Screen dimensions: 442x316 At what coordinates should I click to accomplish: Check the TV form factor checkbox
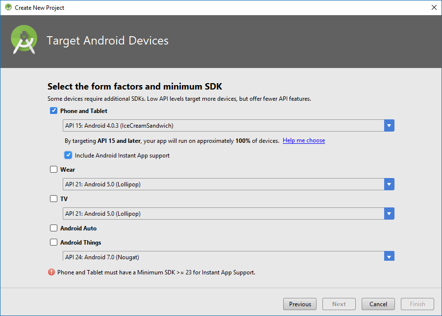pyautogui.click(x=53, y=199)
